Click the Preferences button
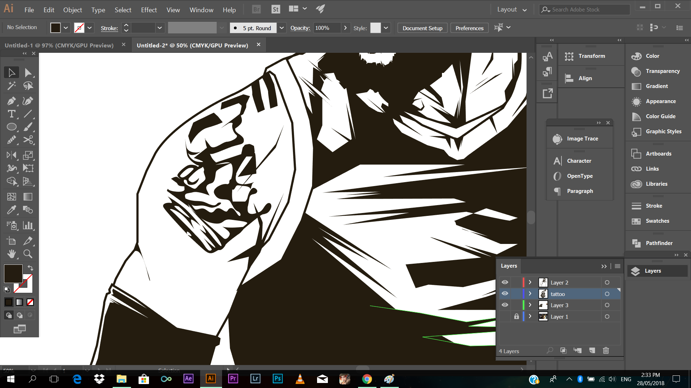691x388 pixels. [x=469, y=28]
